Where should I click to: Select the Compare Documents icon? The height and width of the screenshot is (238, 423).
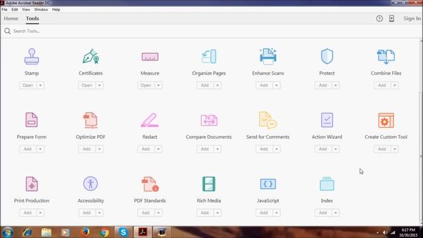(209, 120)
